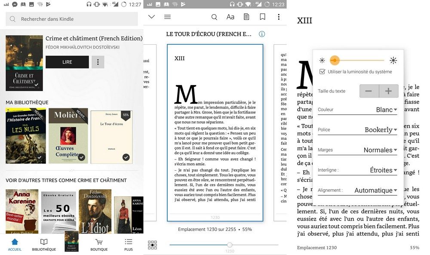Open the Aa font settings icon

230,17
